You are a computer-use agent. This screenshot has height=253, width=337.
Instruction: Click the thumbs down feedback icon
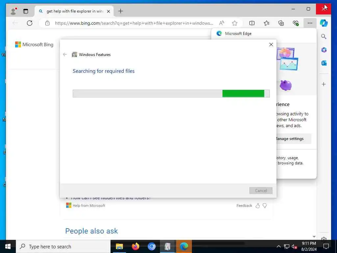pyautogui.click(x=265, y=206)
